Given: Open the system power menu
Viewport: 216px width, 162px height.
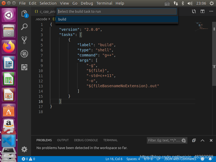Looking at the screenshot, I should click(x=212, y=3).
